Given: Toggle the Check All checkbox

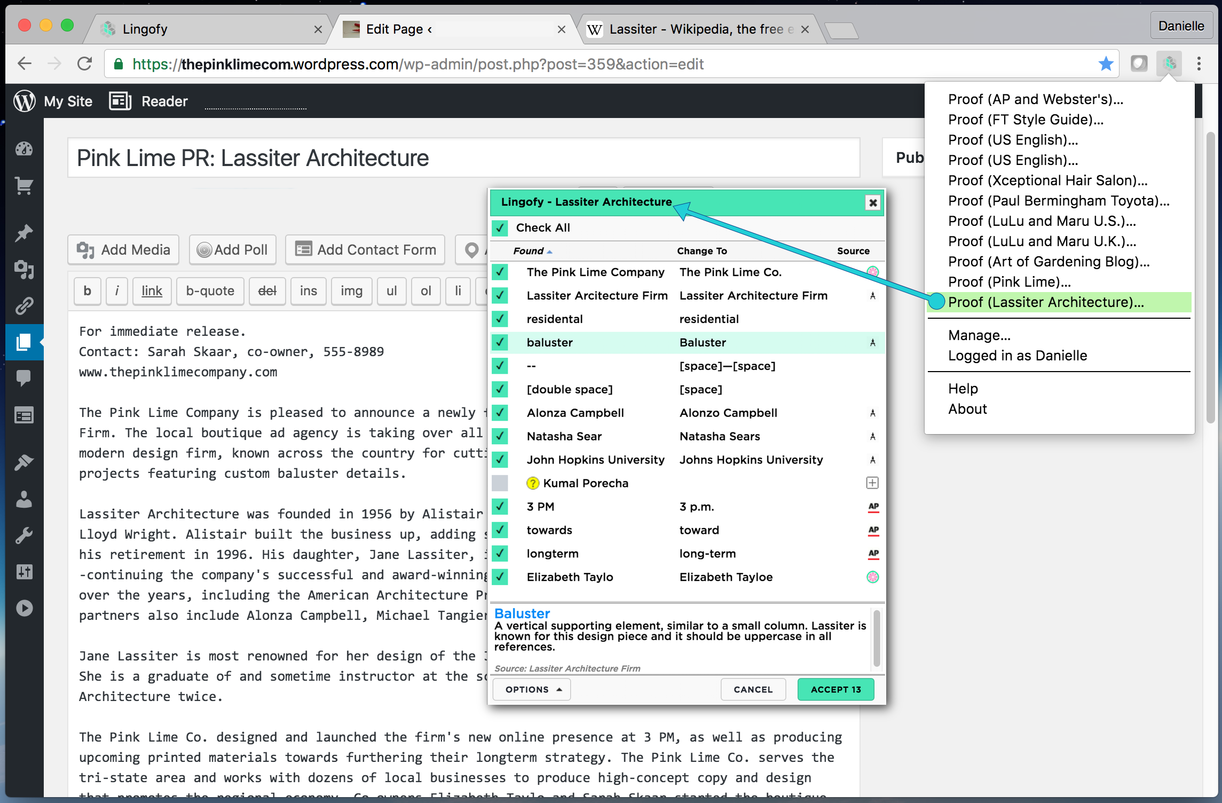Looking at the screenshot, I should [500, 228].
